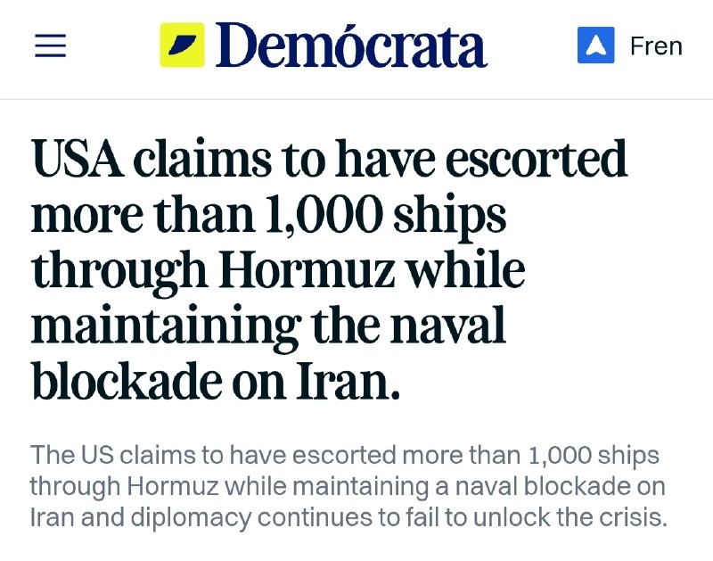
Task: Click the letter "D" of Demócrata logo
Action: tap(236, 45)
